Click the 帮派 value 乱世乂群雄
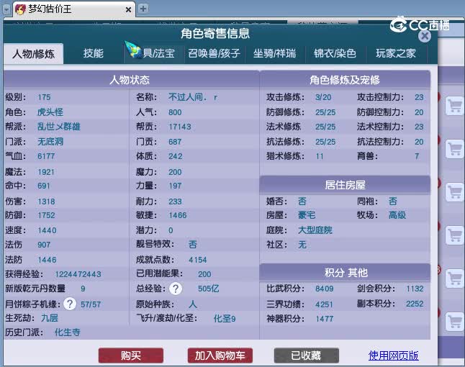This screenshot has height=367, width=465. point(59,127)
